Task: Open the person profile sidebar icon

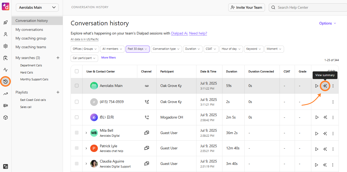Action: pos(6,34)
